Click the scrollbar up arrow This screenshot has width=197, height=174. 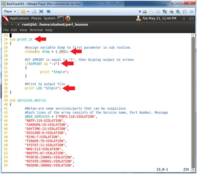(x=193, y=35)
